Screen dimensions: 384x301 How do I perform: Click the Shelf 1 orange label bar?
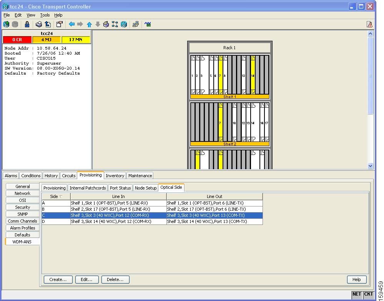[x=230, y=97]
